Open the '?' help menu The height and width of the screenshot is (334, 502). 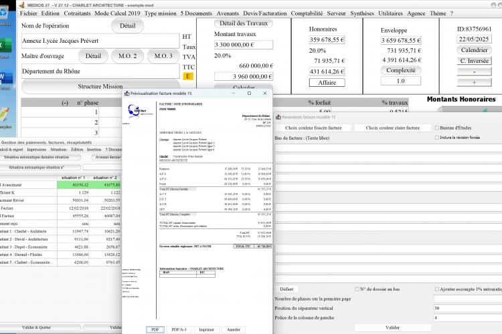click(x=451, y=13)
